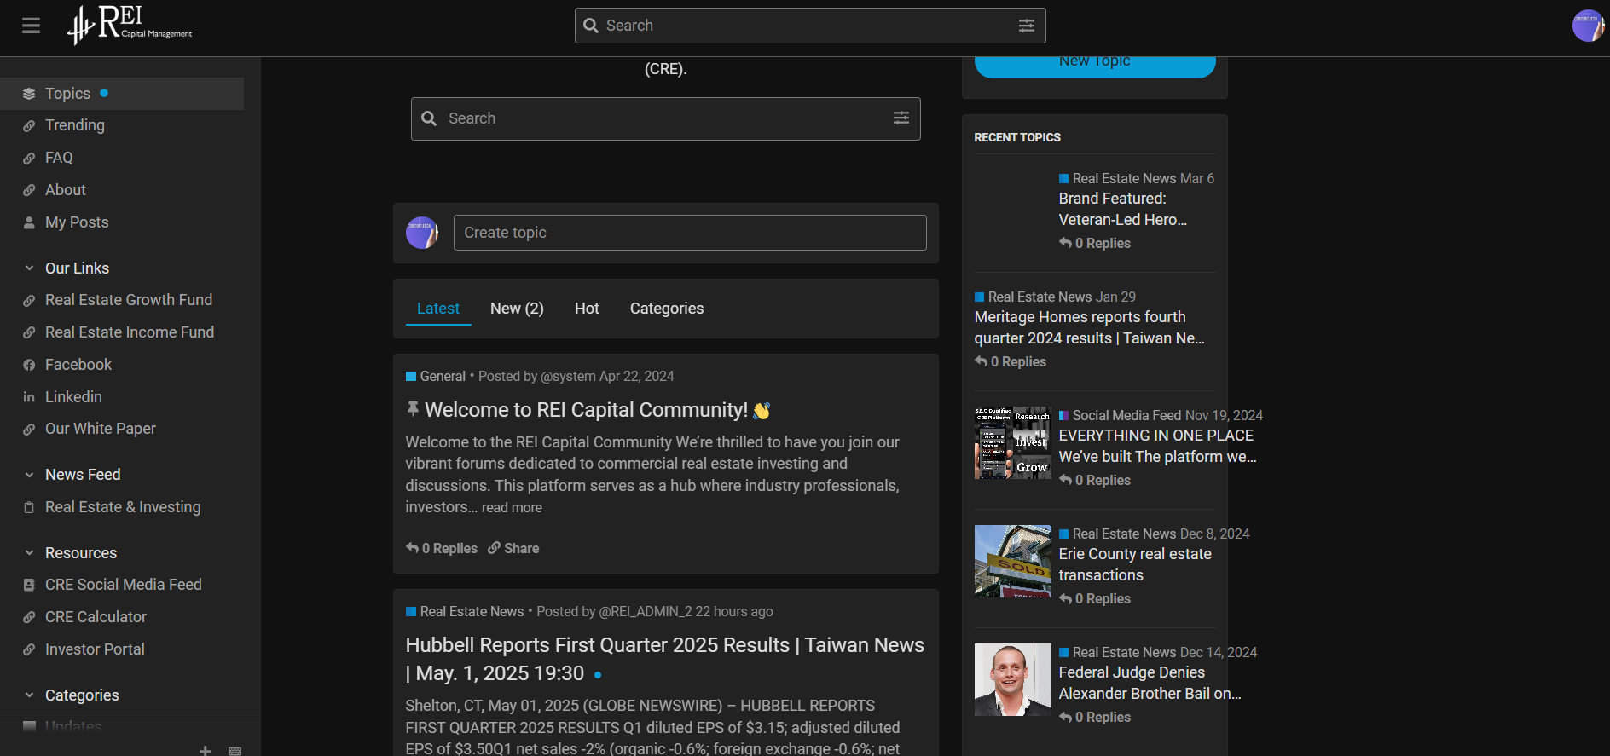The width and height of the screenshot is (1610, 756).
Task: Open the Real Estate Growth Fund link
Action: [x=129, y=300]
